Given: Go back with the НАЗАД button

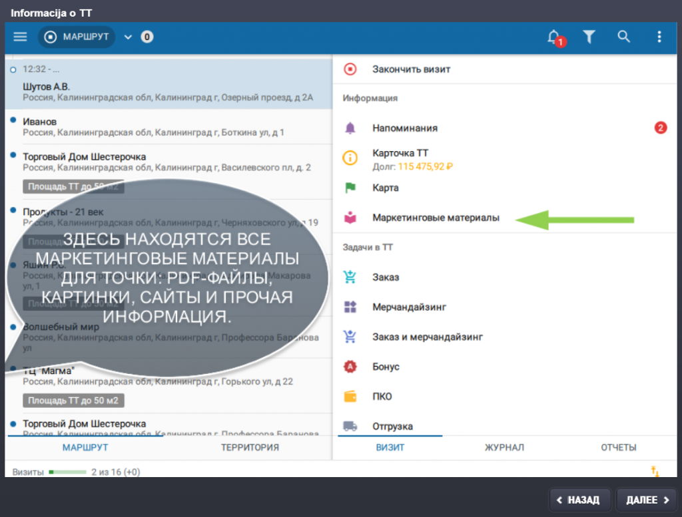Looking at the screenshot, I should [x=581, y=500].
